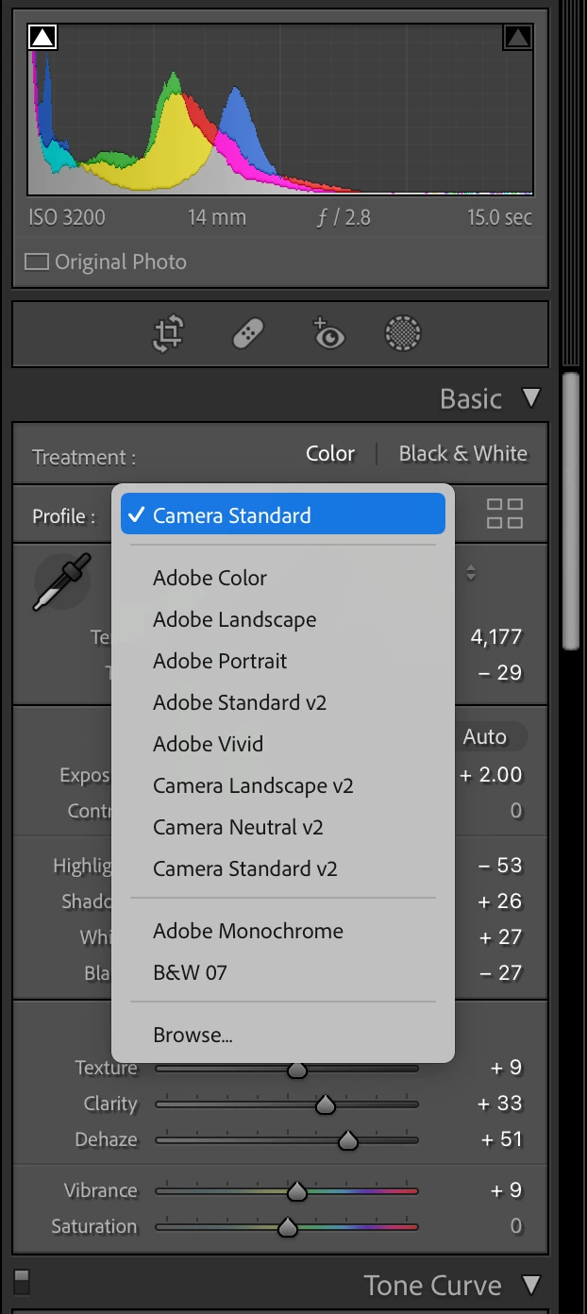Screen dimensions: 587x1314
Task: Choose Adobe Monochrome profile from menu
Action: click(247, 931)
